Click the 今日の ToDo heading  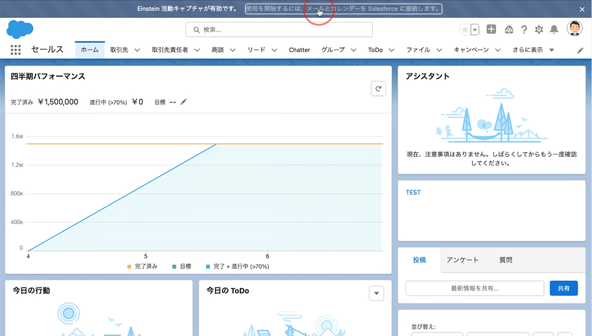(x=228, y=290)
